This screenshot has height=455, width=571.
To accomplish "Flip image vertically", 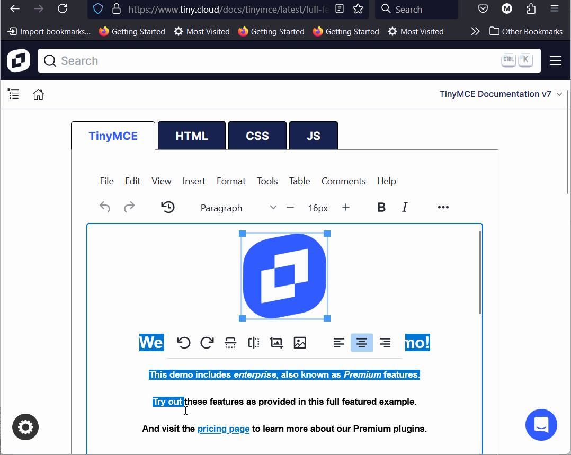I will click(x=230, y=343).
